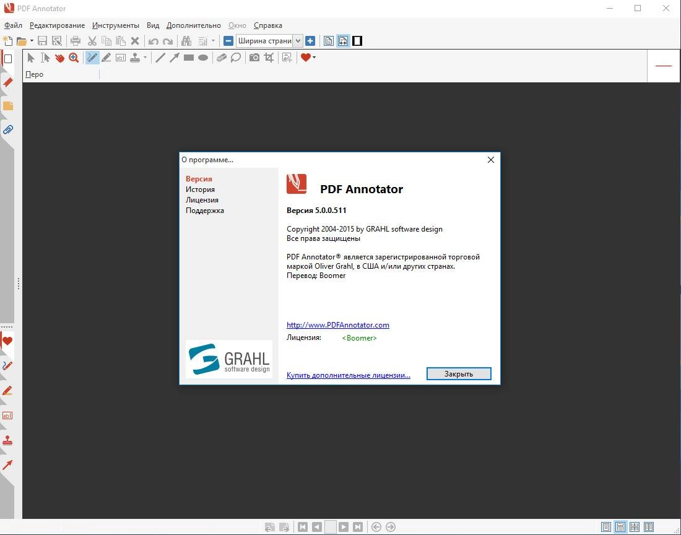Image resolution: width=681 pixels, height=535 pixels.
Task: Open the favorites heart toolbox tab
Action: (7, 341)
